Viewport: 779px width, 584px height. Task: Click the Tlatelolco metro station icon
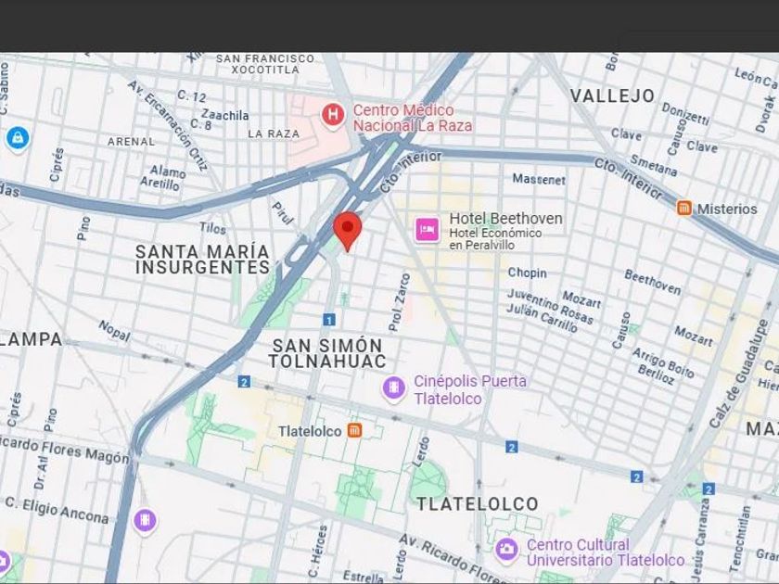tap(354, 430)
